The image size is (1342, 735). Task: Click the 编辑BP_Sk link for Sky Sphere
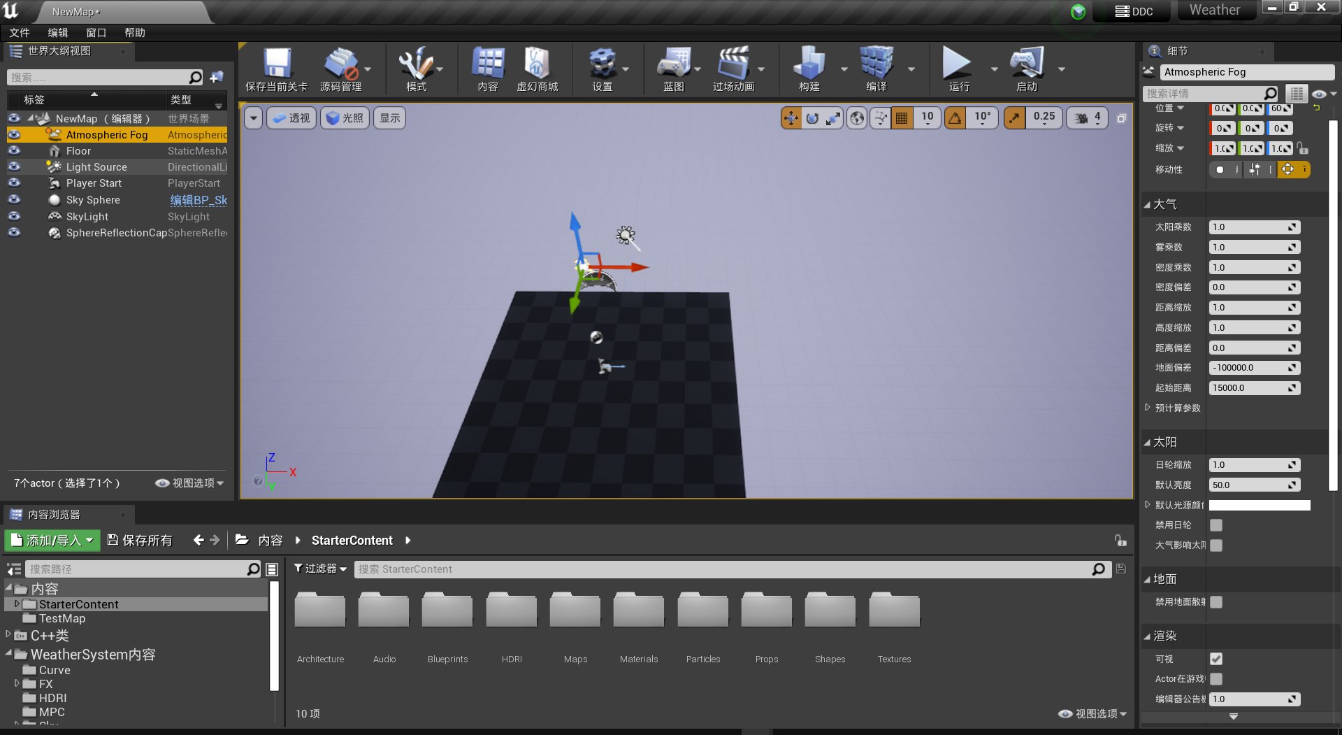pos(199,199)
